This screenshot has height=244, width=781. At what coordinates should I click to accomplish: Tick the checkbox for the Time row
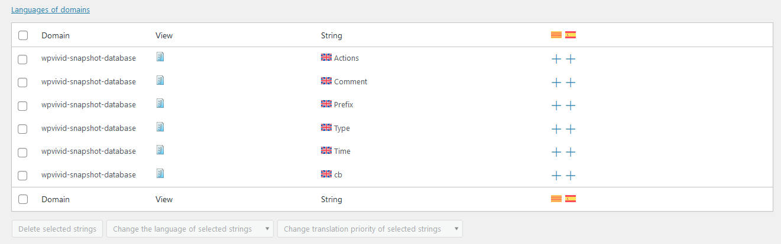click(x=22, y=152)
